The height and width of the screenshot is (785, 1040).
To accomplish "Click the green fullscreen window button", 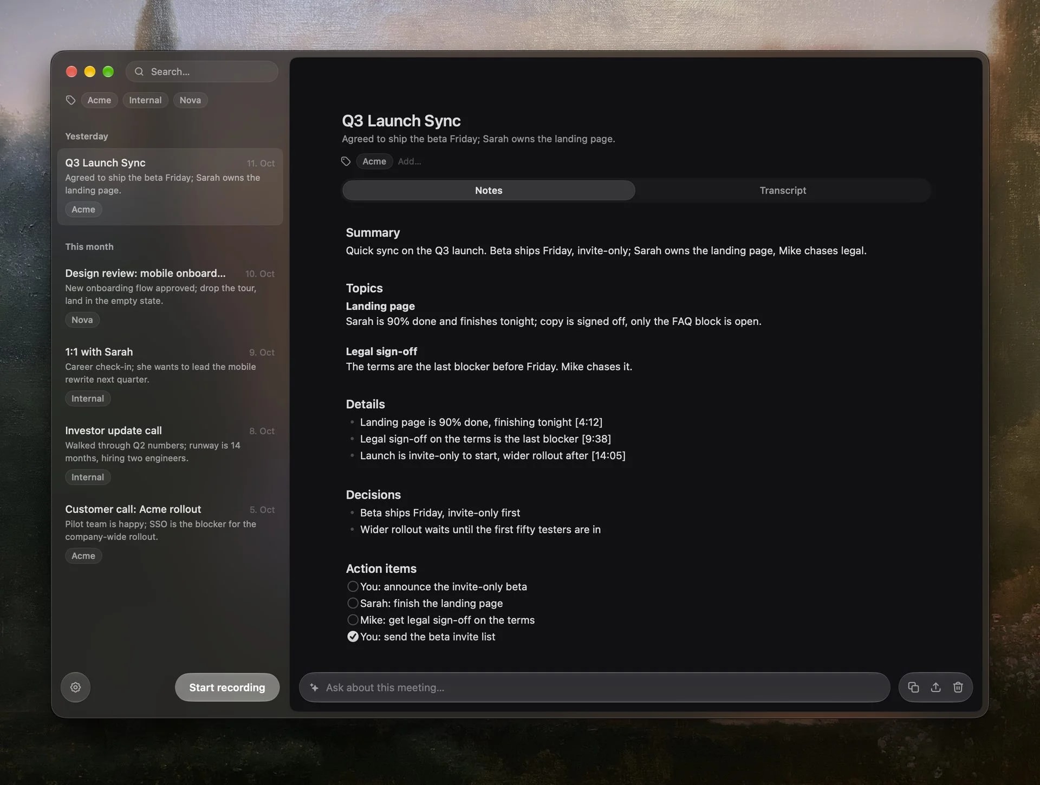I will pos(108,71).
